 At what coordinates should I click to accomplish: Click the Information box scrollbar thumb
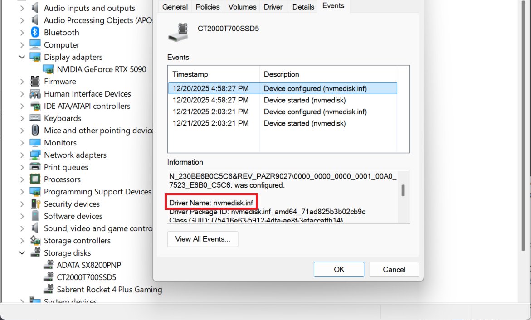pyautogui.click(x=403, y=190)
